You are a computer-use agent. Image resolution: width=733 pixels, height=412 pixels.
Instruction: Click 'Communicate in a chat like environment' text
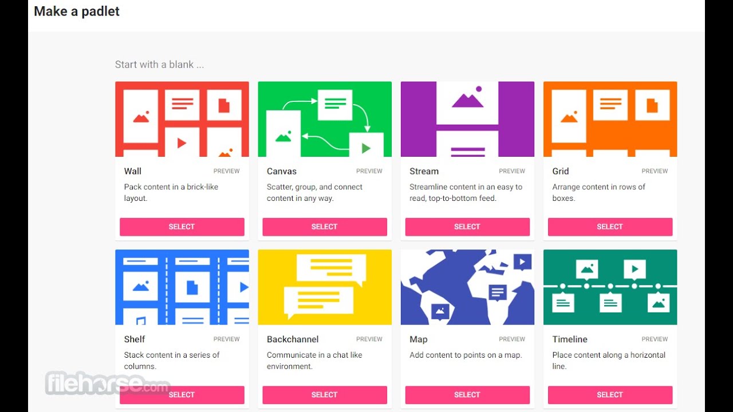314,360
